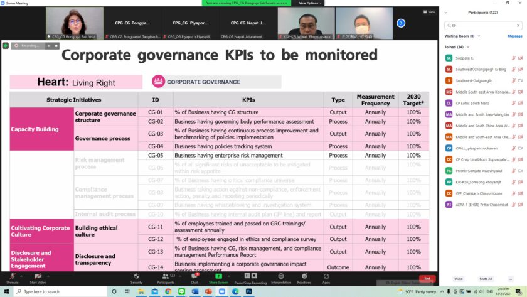Open the Apps icon in the toolbar

(x=326, y=276)
